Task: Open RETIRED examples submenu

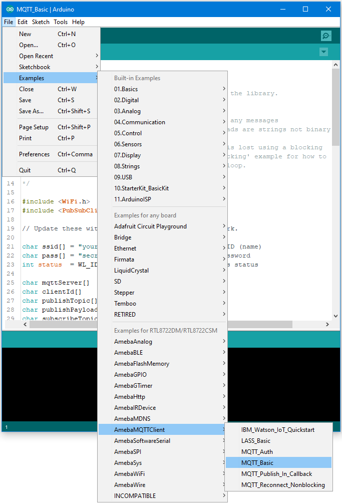Action: pyautogui.click(x=163, y=315)
